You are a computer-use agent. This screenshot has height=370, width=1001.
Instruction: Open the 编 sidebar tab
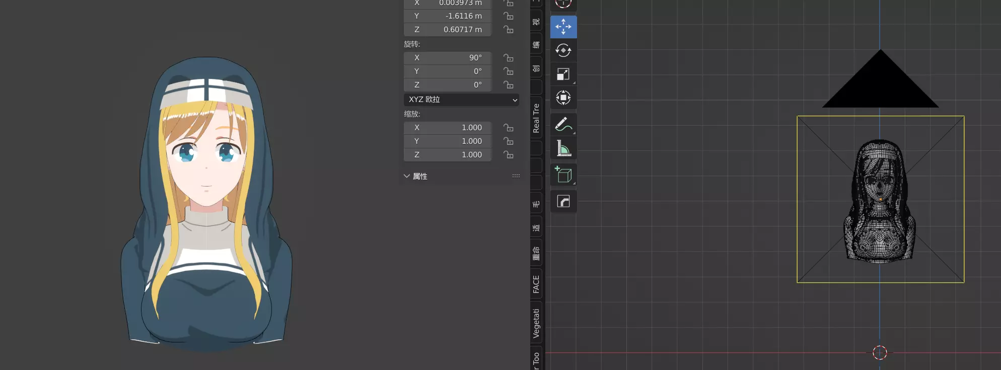point(536,45)
